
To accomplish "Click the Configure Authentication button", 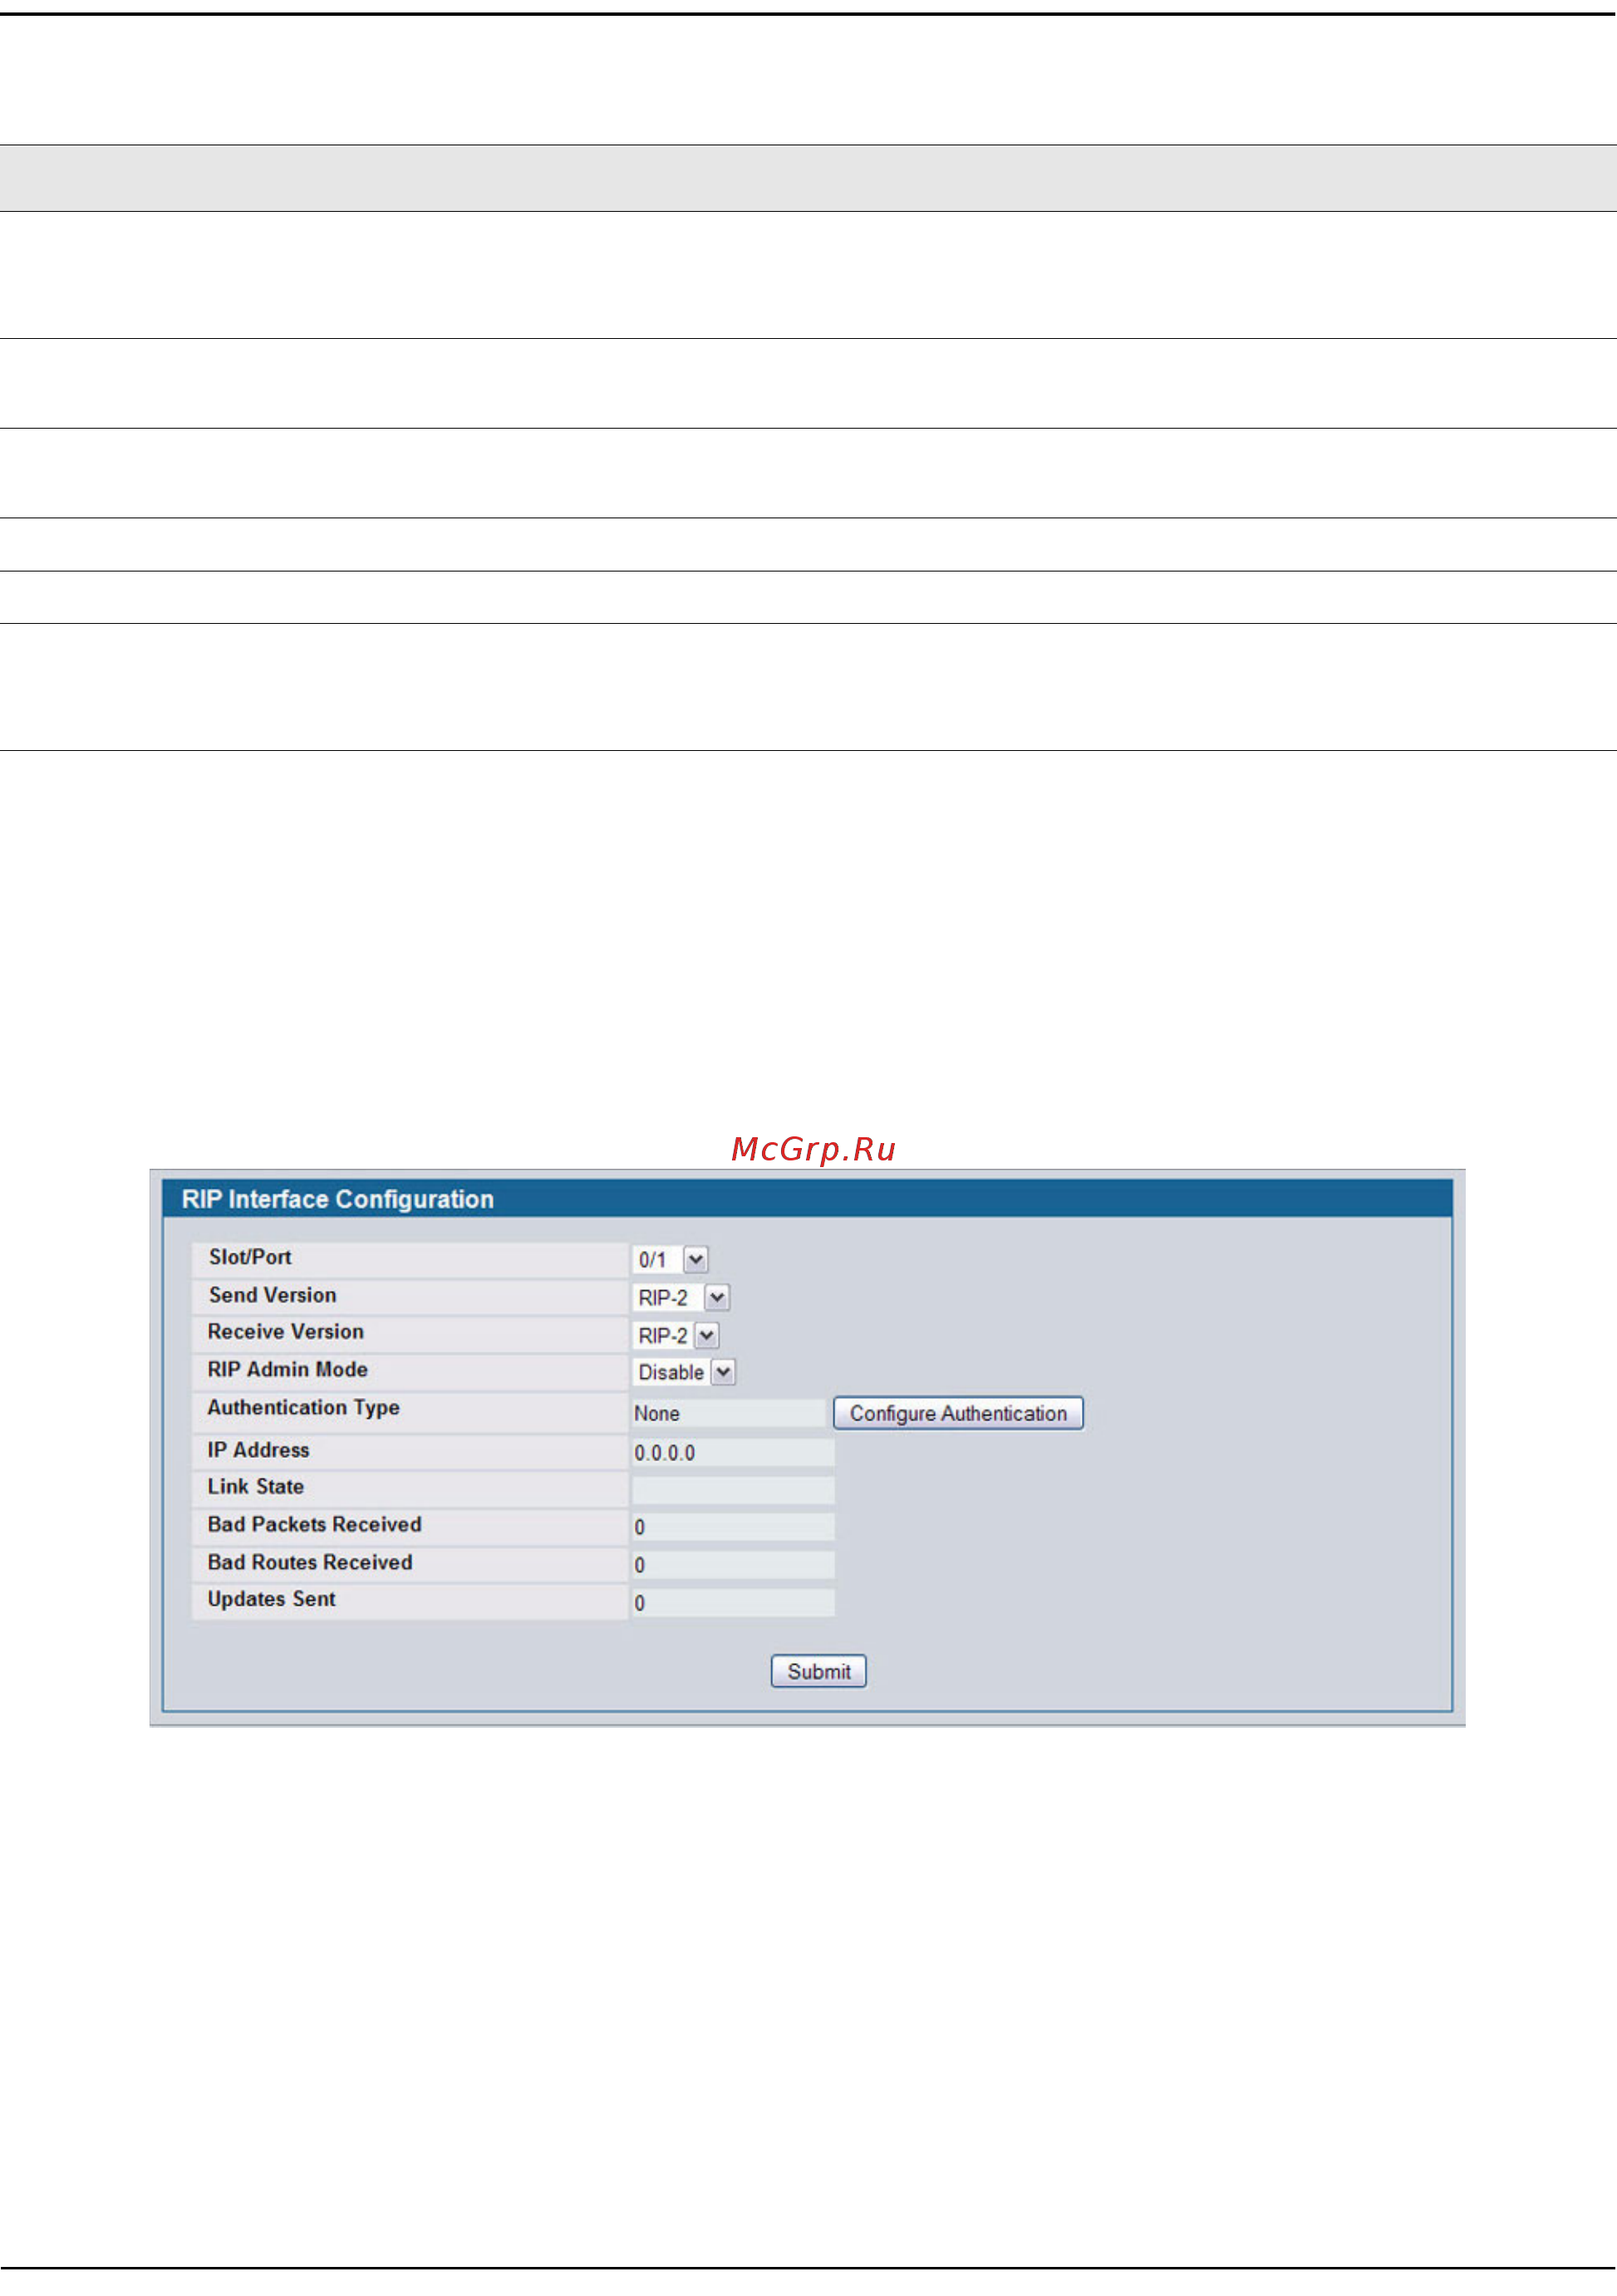I will click(958, 1413).
